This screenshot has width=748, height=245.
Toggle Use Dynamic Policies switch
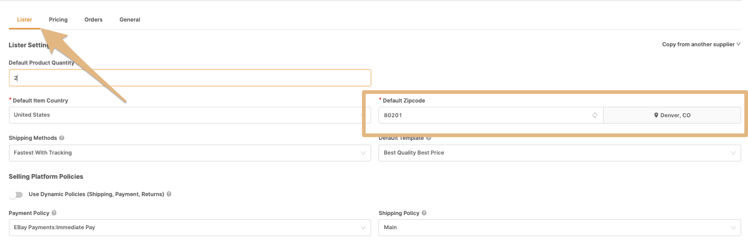[16, 195]
